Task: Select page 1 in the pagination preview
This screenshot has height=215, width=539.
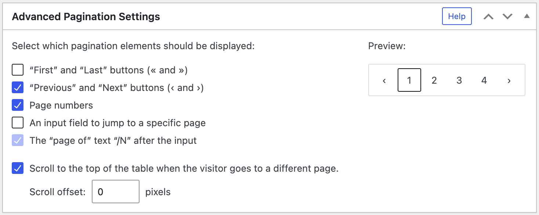Action: 409,80
